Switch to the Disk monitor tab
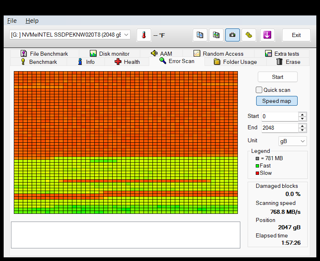Image resolution: width=320 pixels, height=261 pixels. pyautogui.click(x=110, y=54)
